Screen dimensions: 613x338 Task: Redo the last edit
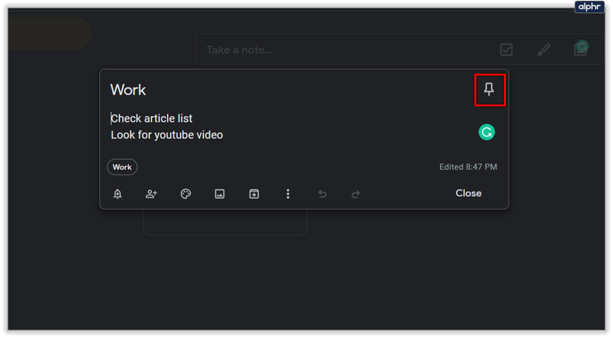pos(356,194)
